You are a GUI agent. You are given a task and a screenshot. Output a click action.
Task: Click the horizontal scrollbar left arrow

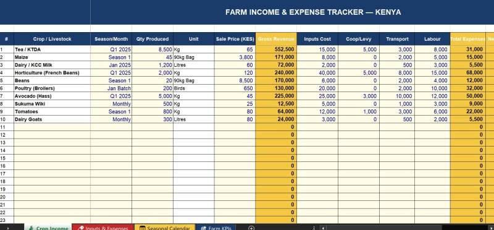click(x=323, y=228)
